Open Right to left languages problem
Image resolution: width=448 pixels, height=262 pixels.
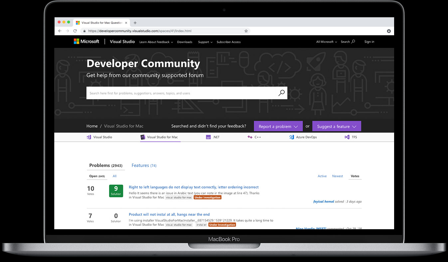tap(194, 187)
